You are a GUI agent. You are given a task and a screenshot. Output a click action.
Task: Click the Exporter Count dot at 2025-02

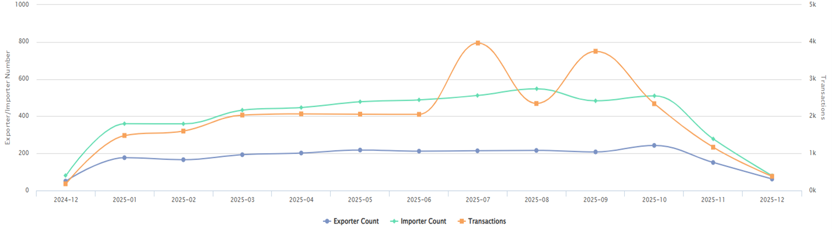(x=183, y=159)
